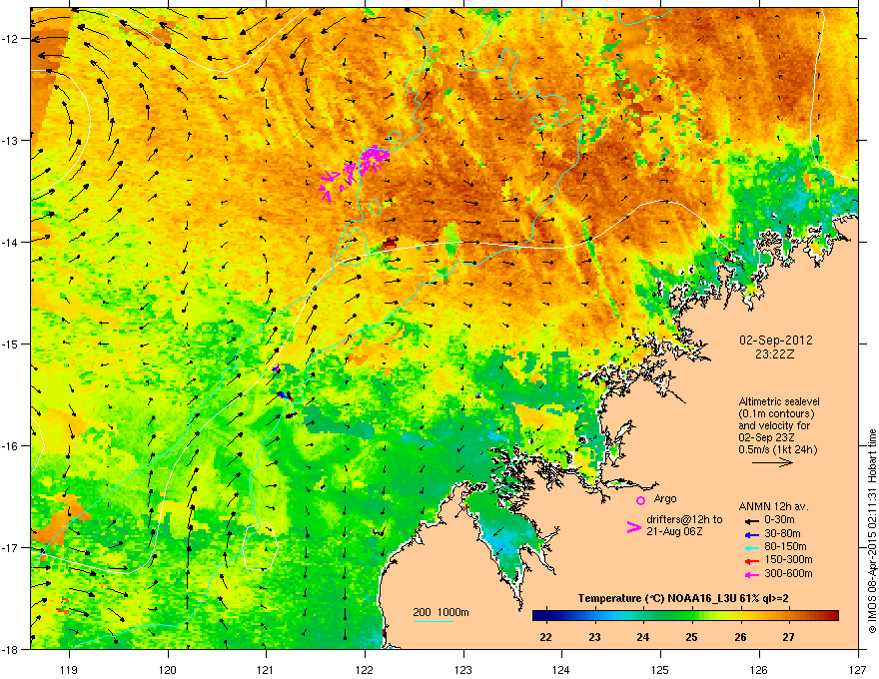Click the red 150-300m arrow legend symbol

[751, 560]
